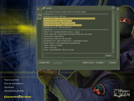Click the server list scroll-down arrow
The width and height of the screenshot is (134, 101).
[x=118, y=58]
